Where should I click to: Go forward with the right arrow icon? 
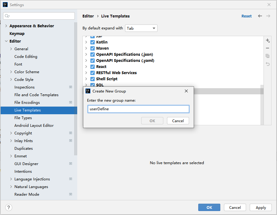click(x=268, y=16)
